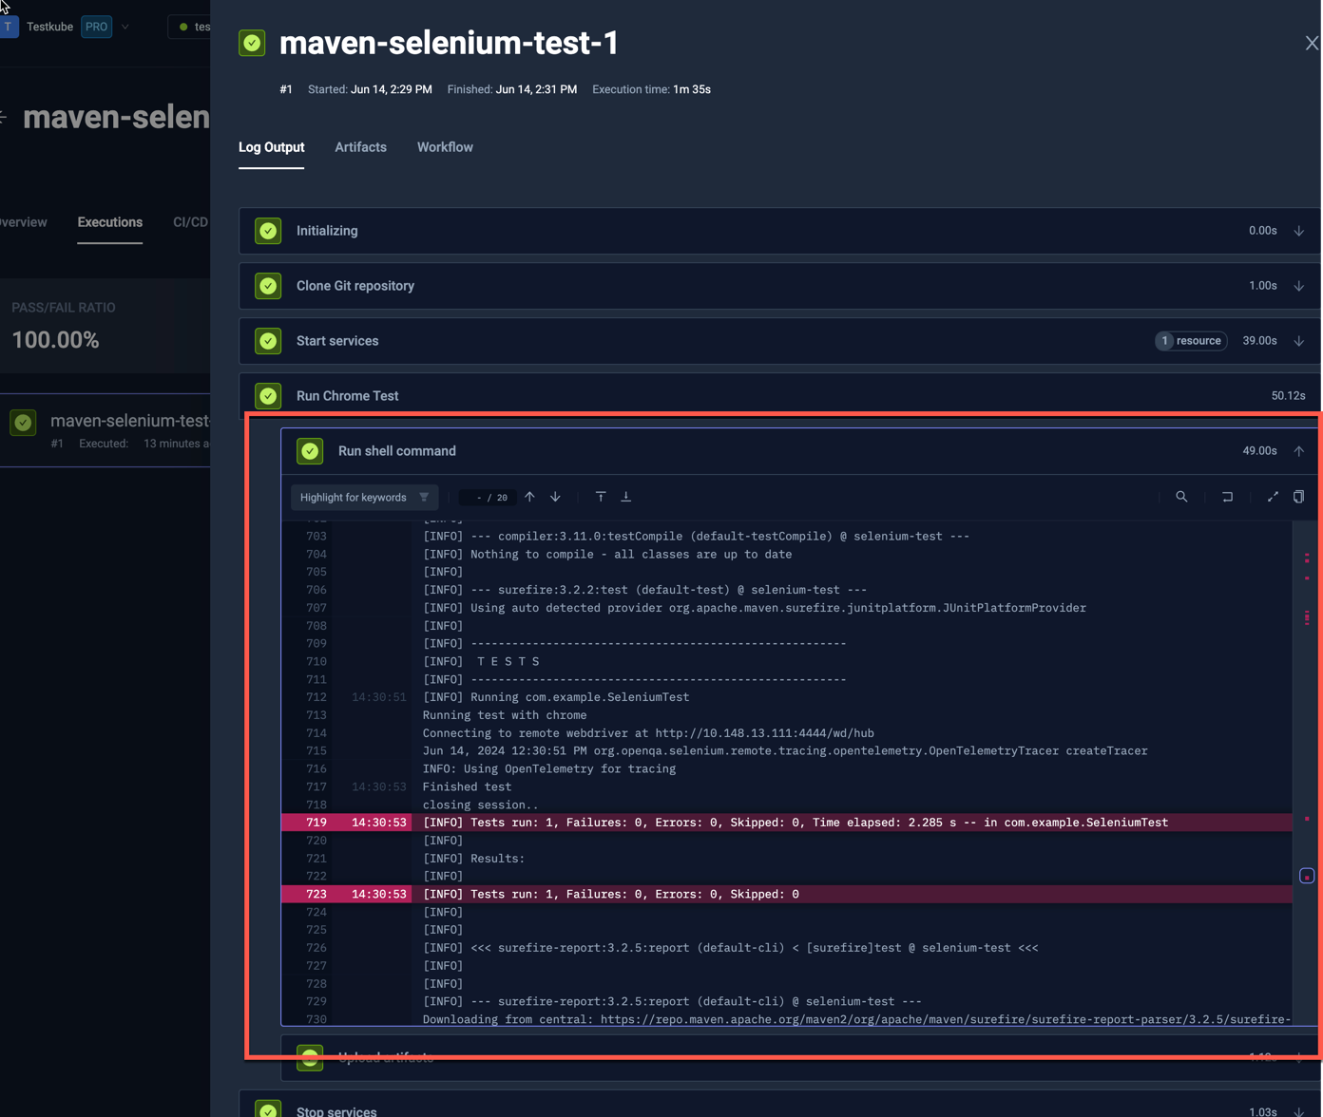Viewport: 1323px width, 1117px height.
Task: Expand the Clone Git repository step
Action: (1299, 285)
